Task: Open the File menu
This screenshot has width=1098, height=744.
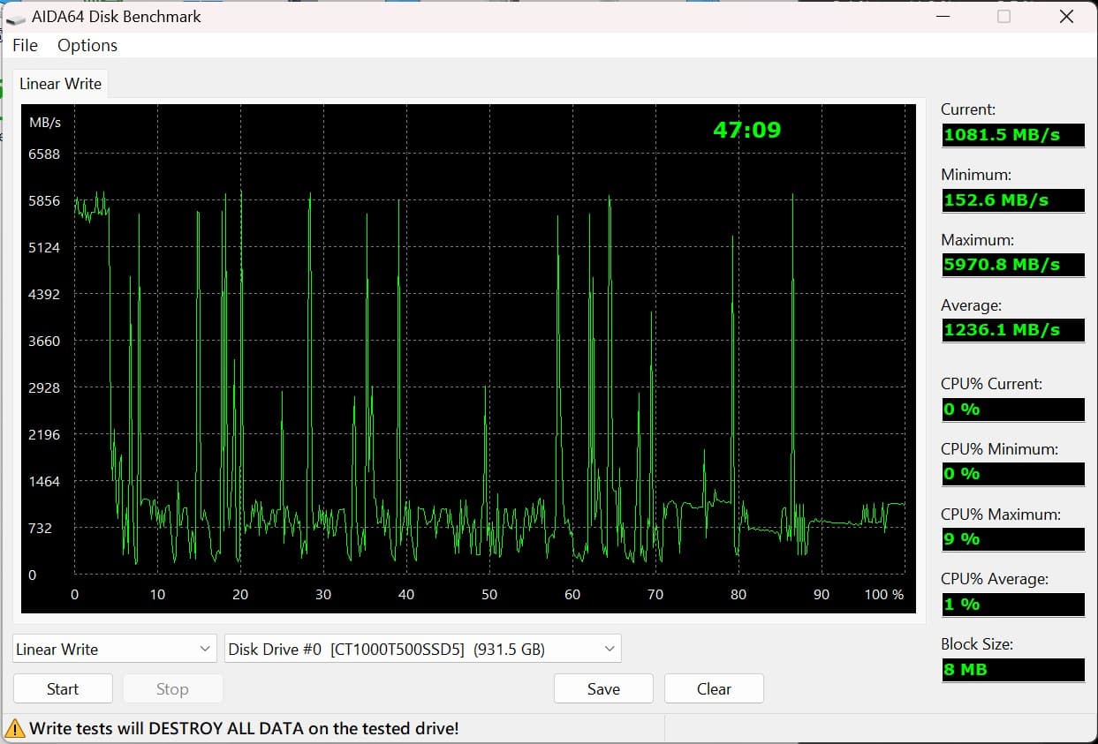Action: click(25, 45)
